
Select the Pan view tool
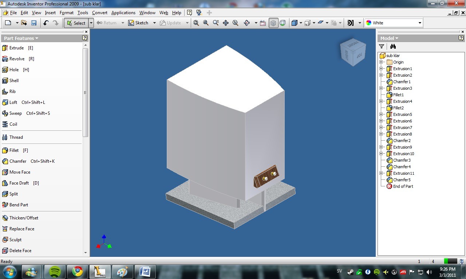click(x=226, y=23)
